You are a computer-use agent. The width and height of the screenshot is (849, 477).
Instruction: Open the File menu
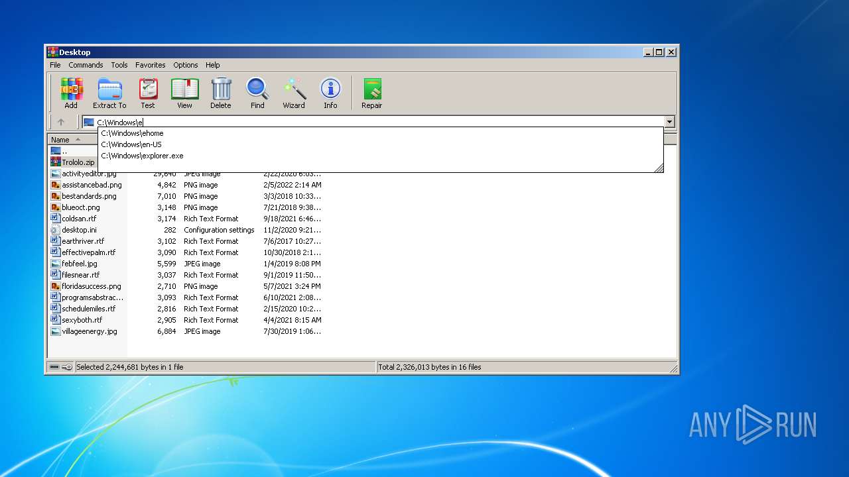55,65
